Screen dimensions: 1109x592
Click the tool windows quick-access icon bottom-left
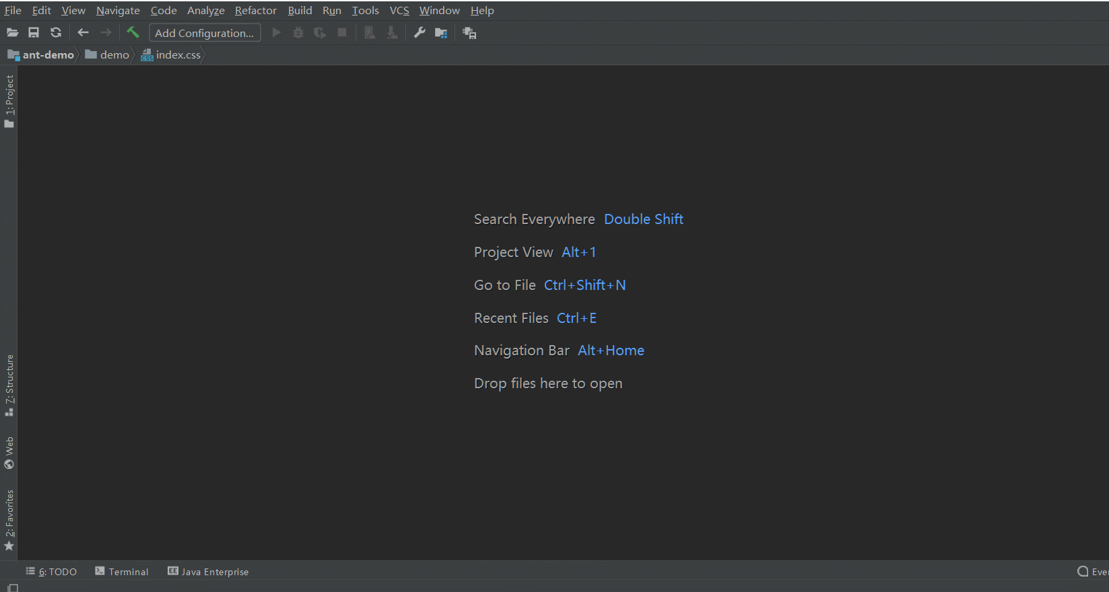(x=13, y=588)
